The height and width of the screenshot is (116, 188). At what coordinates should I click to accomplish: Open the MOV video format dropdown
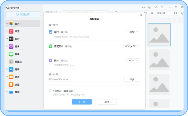(x=133, y=60)
